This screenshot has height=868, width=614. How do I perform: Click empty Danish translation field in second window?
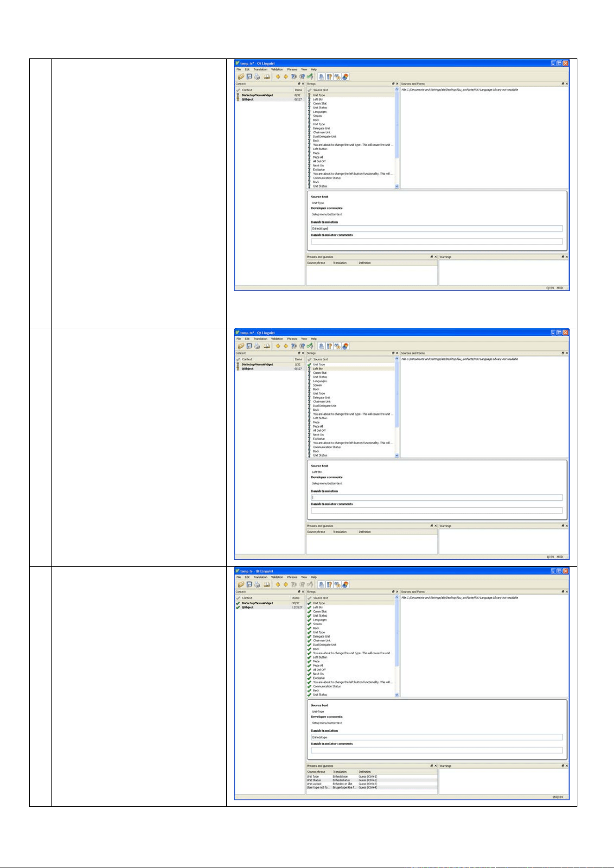coord(436,498)
